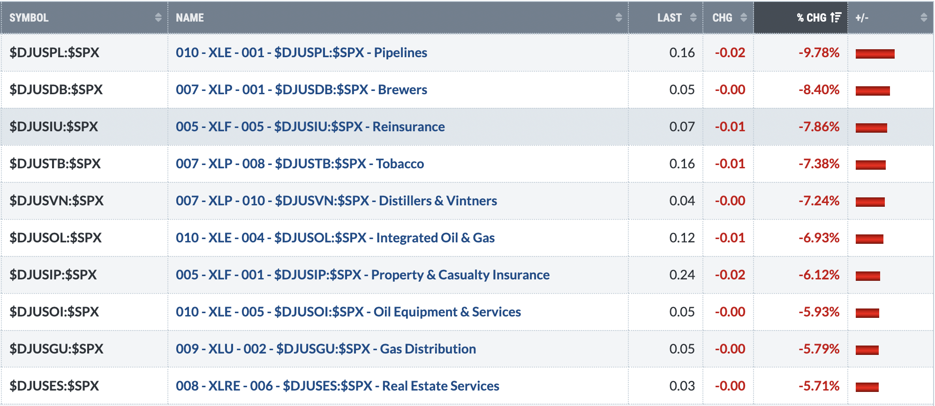The image size is (935, 406).
Task: Open the Brewers $DJUSDB:$SPX link
Action: click(302, 90)
